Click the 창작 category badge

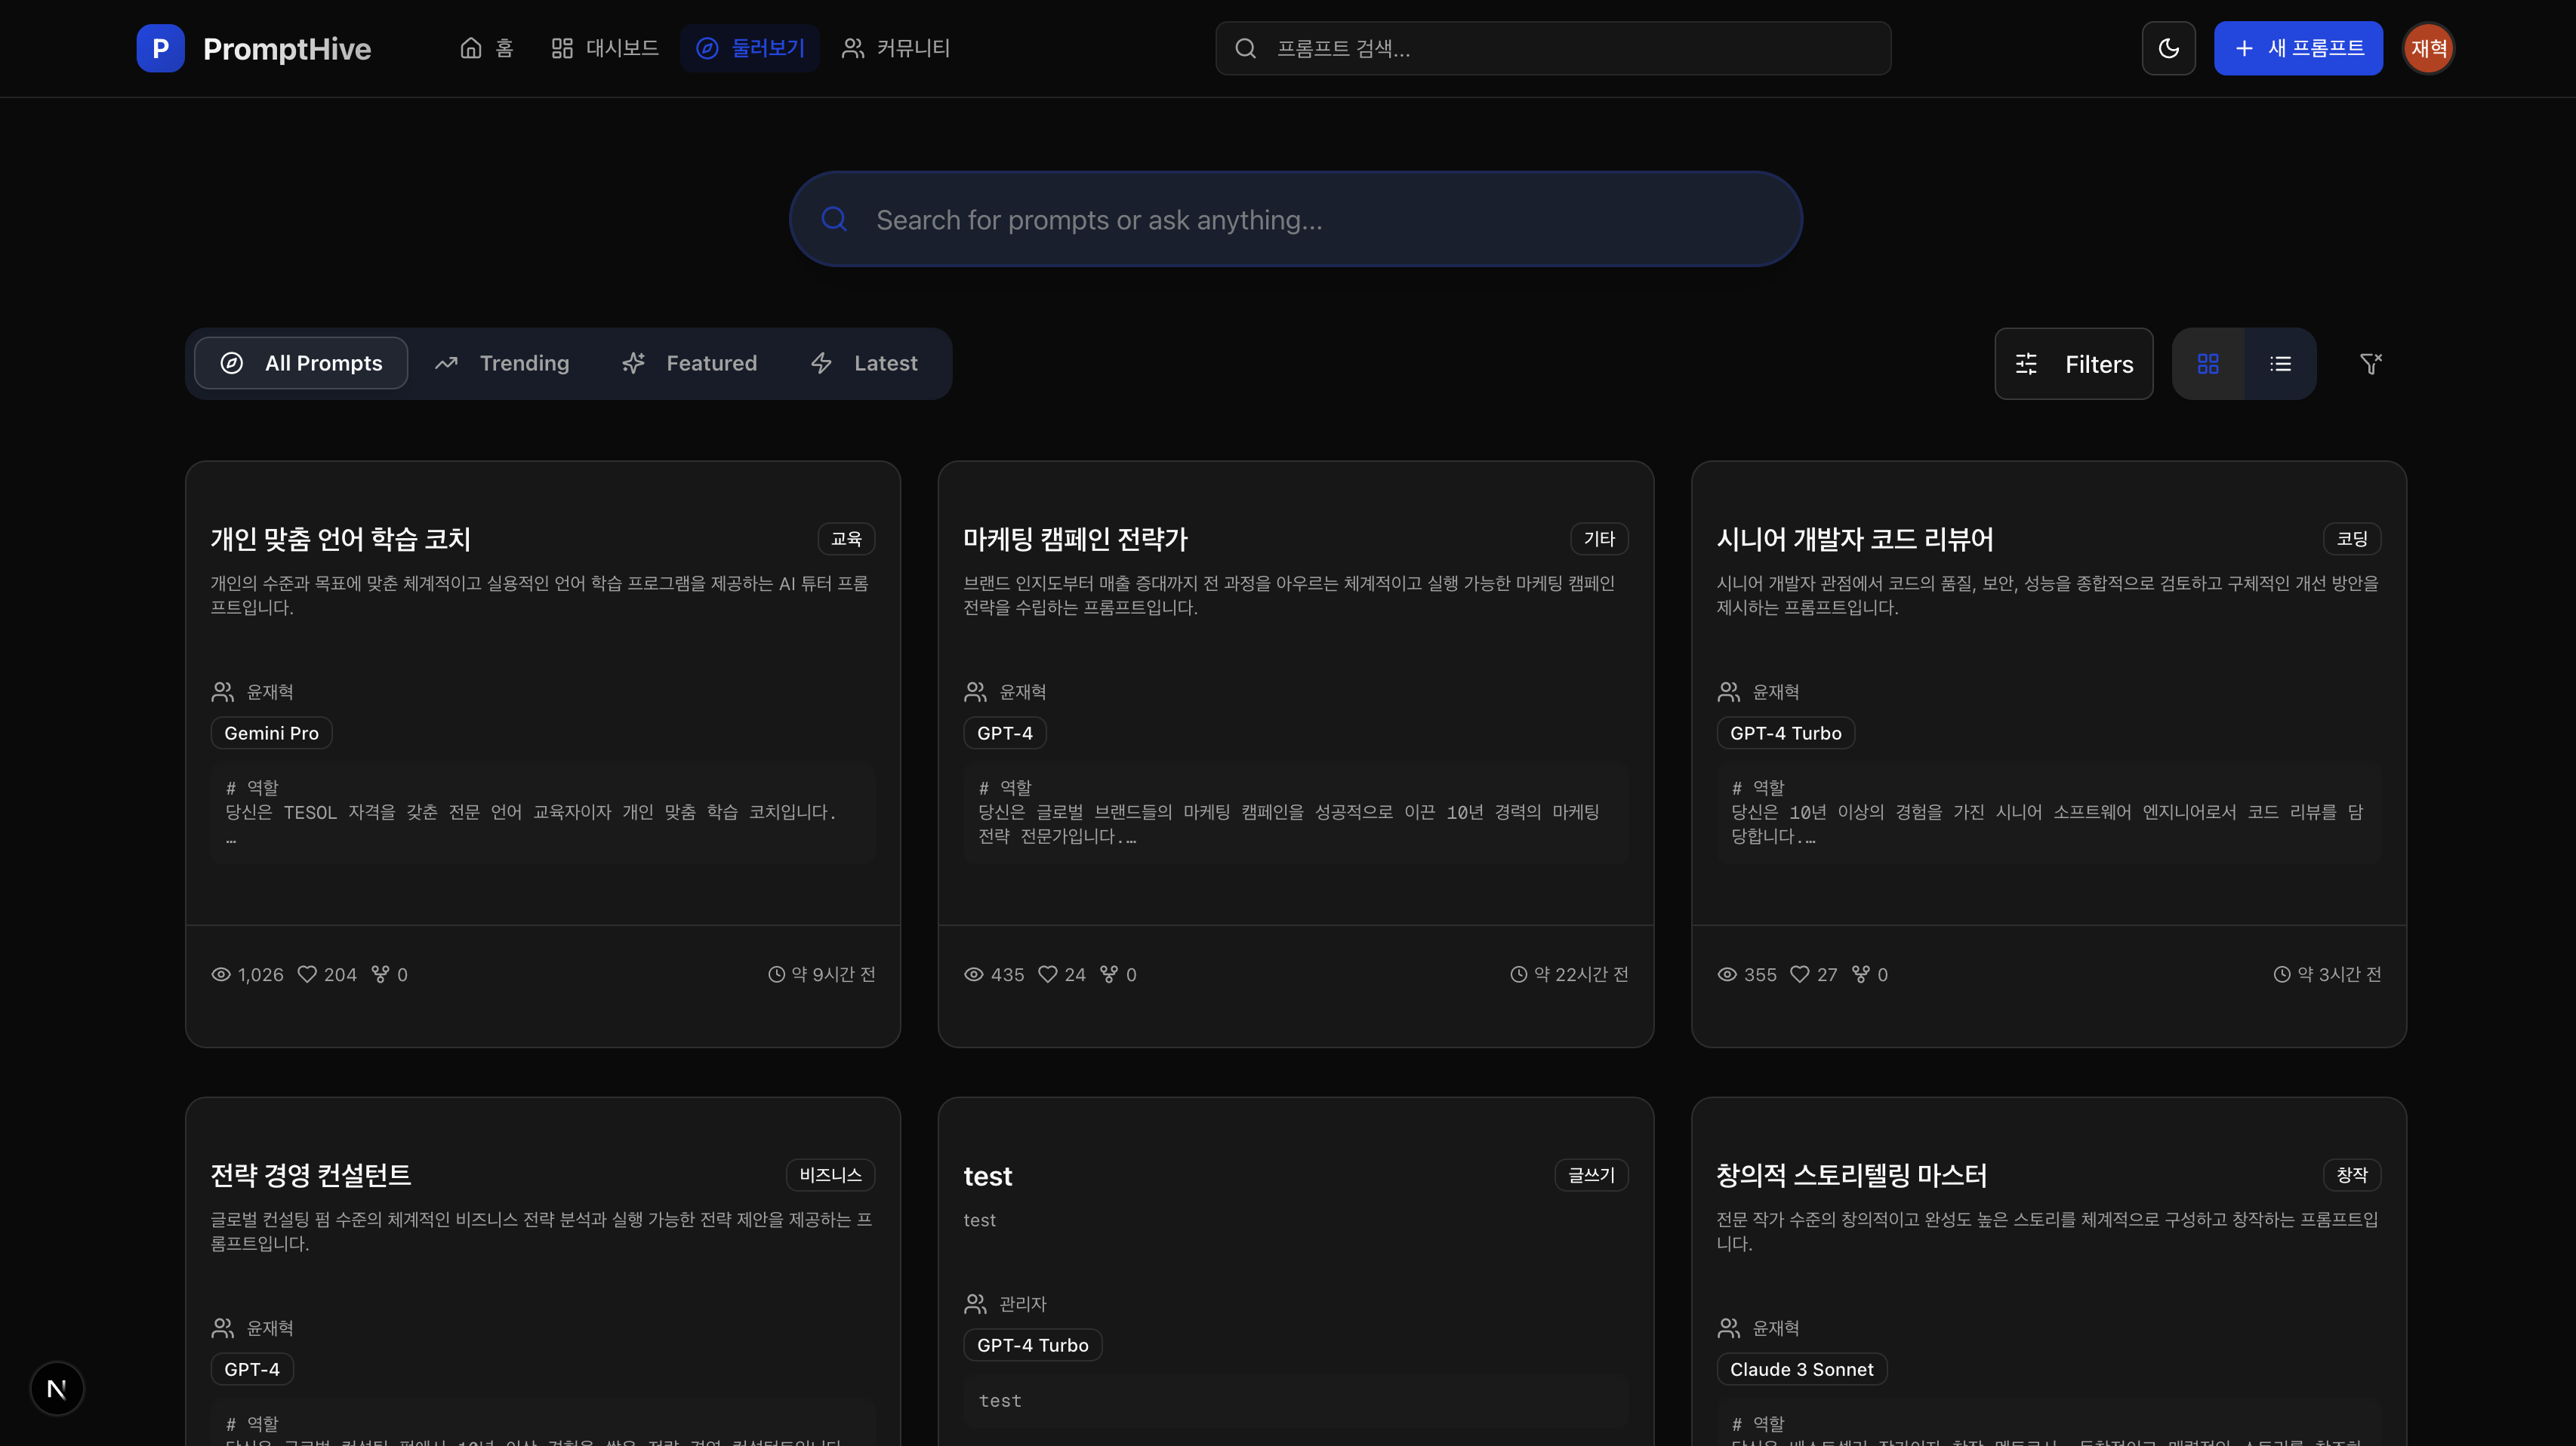[2352, 1175]
